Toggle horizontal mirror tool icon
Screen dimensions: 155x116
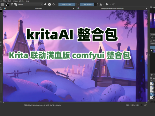coord(101,4)
